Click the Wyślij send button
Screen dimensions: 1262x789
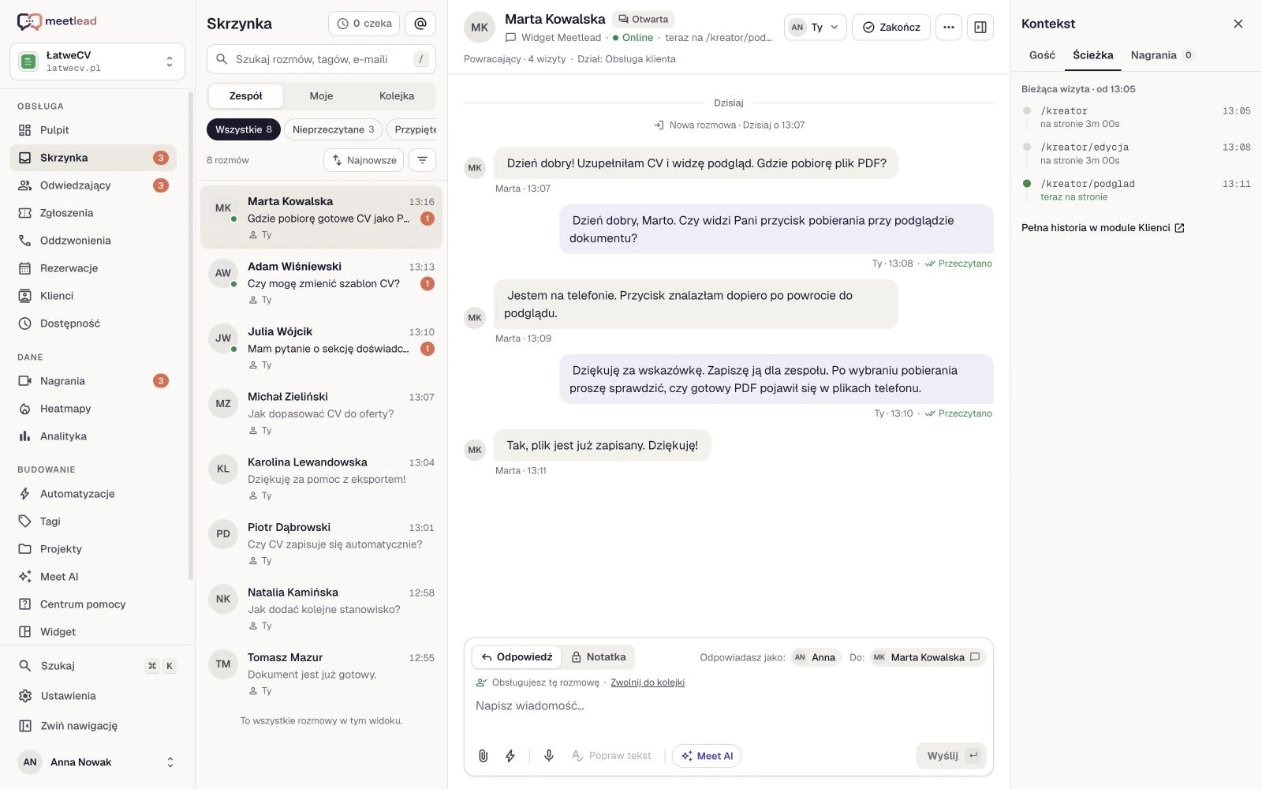(x=951, y=756)
